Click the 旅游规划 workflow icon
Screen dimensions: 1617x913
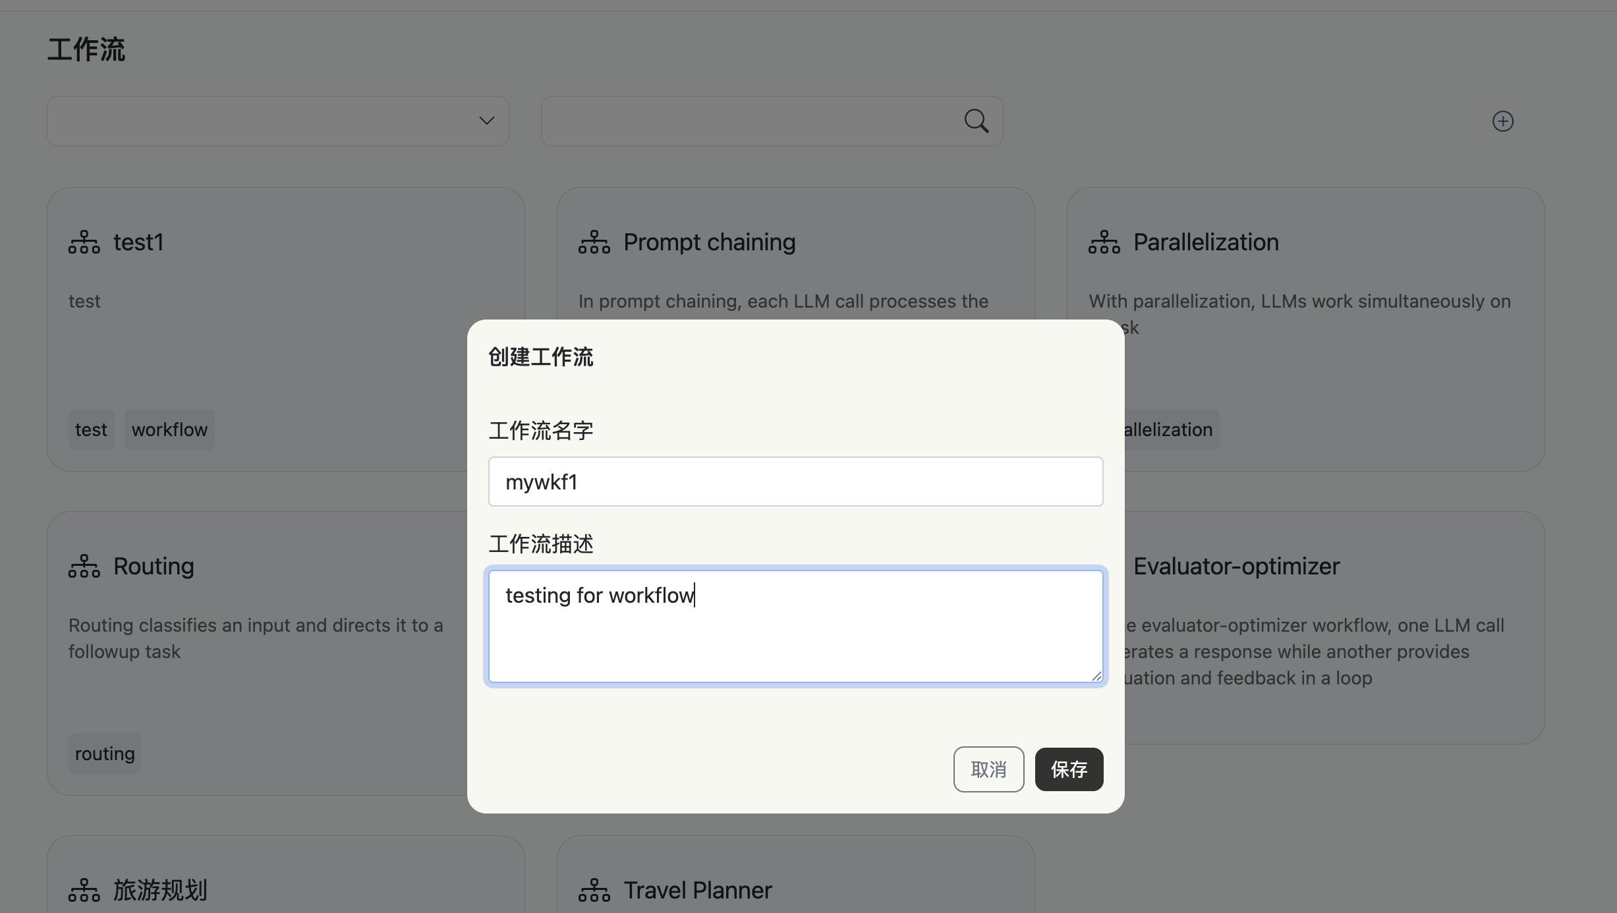84,891
